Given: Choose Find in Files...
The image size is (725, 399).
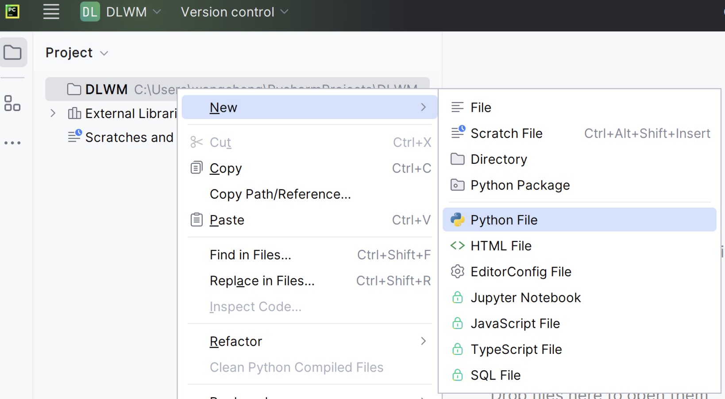Looking at the screenshot, I should click(x=309, y=255).
